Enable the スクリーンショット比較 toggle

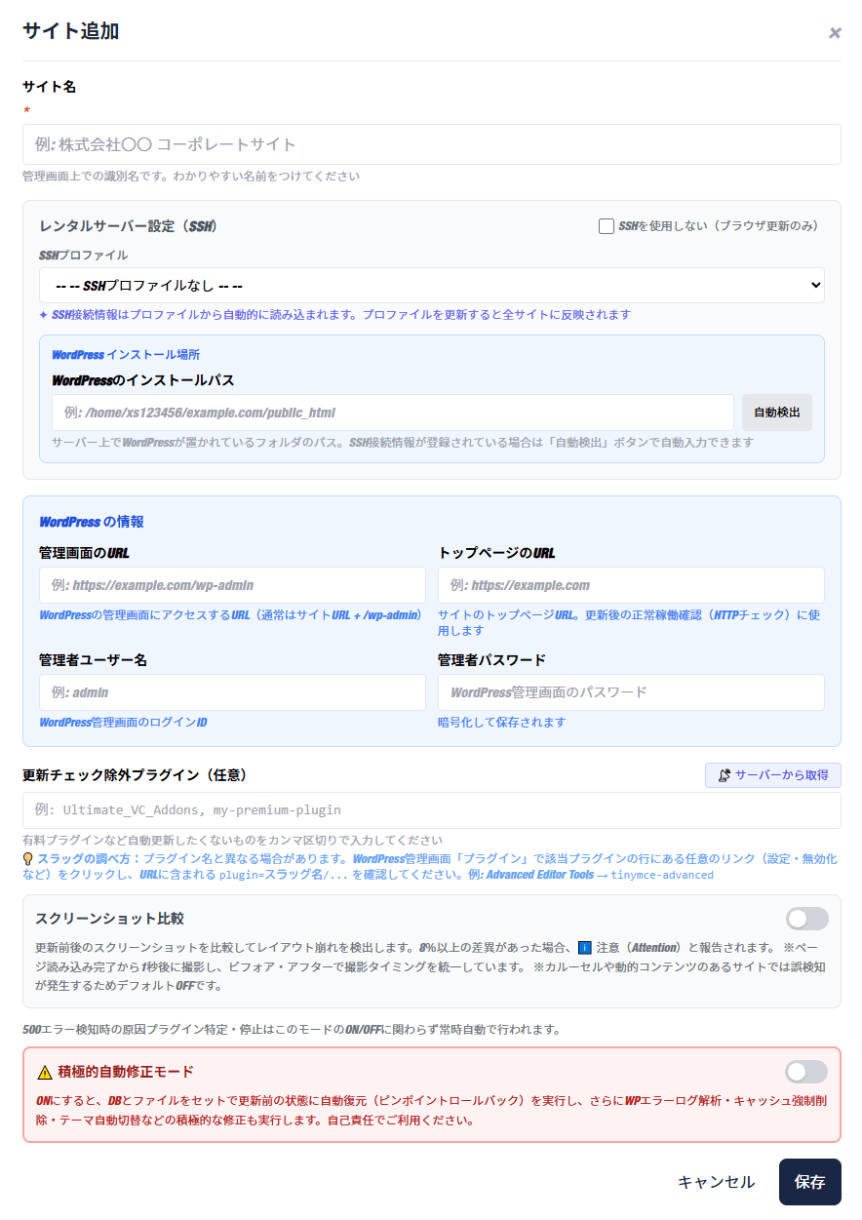coord(806,919)
